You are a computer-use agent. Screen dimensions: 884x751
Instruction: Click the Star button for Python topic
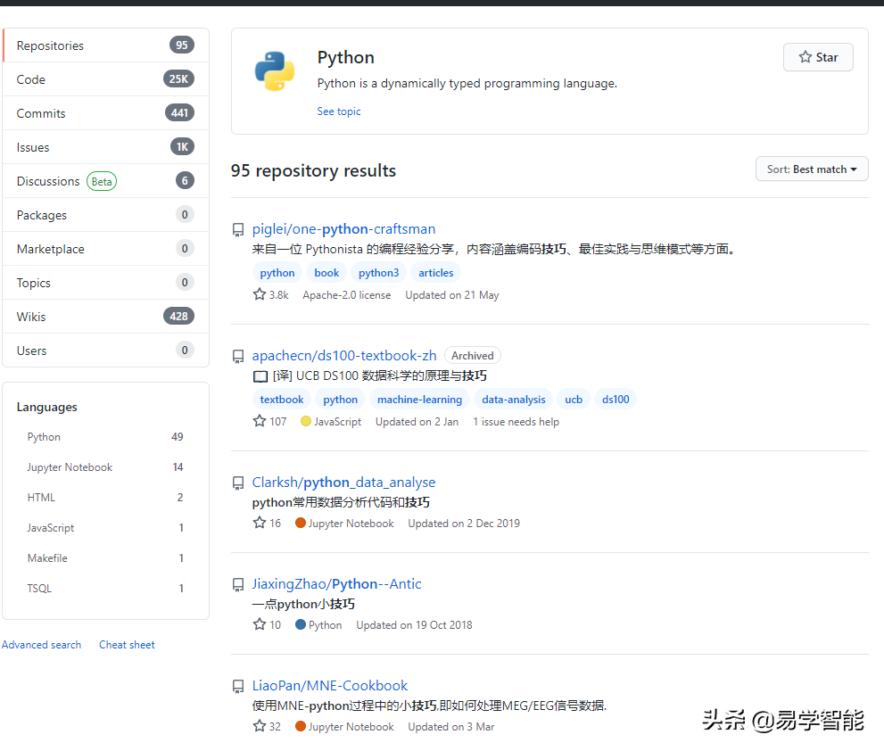pyautogui.click(x=818, y=57)
